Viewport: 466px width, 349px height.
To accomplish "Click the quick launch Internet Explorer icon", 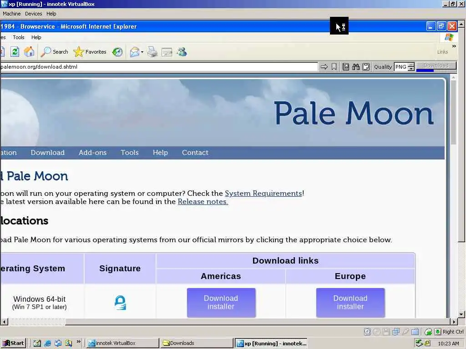I will pos(47,344).
